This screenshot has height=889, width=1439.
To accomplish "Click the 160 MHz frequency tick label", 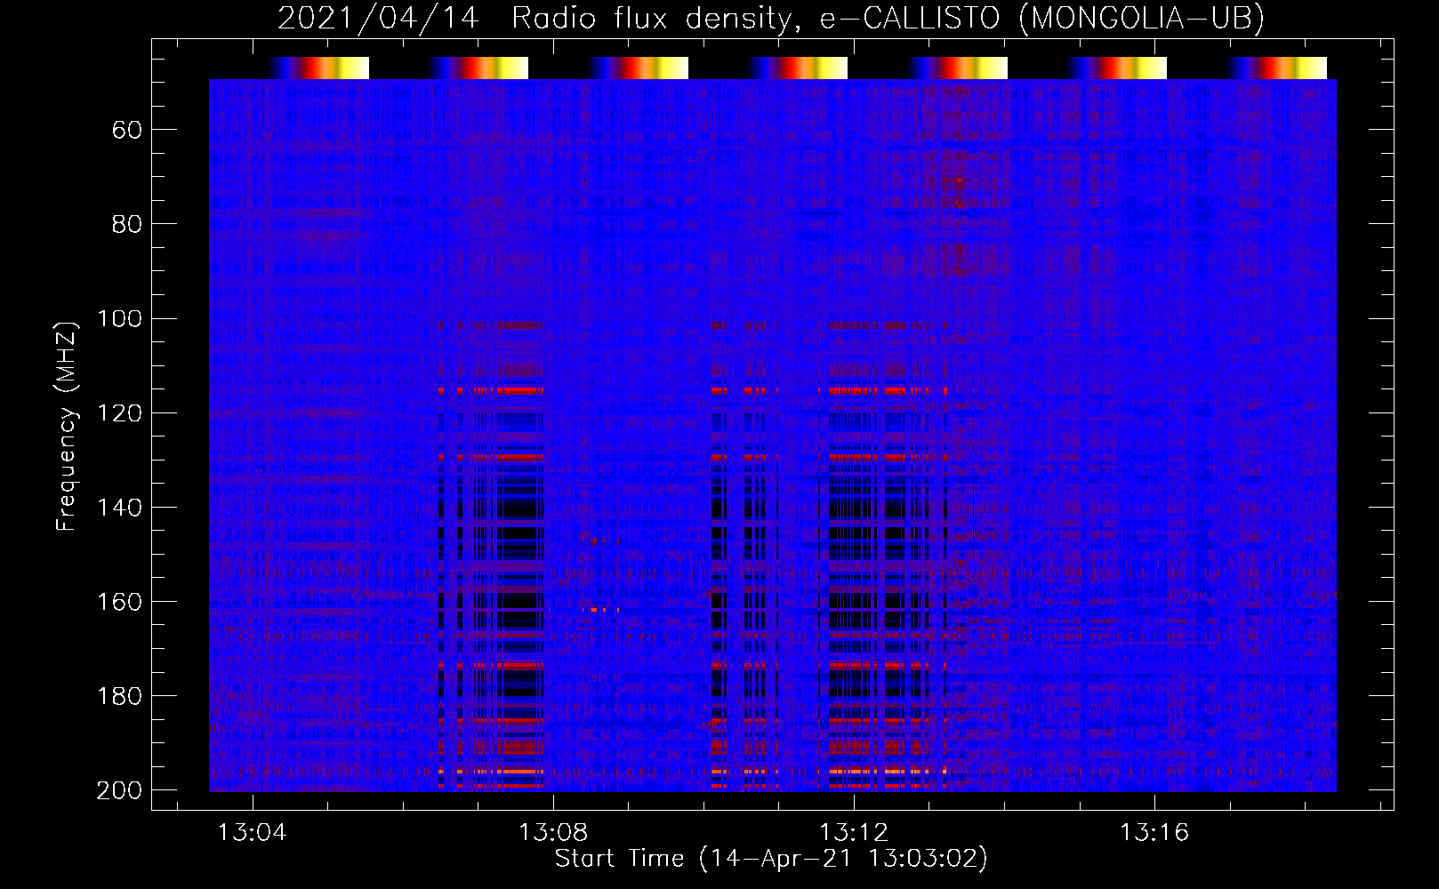I will [119, 602].
